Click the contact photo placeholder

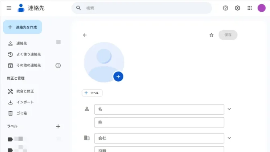click(104, 62)
